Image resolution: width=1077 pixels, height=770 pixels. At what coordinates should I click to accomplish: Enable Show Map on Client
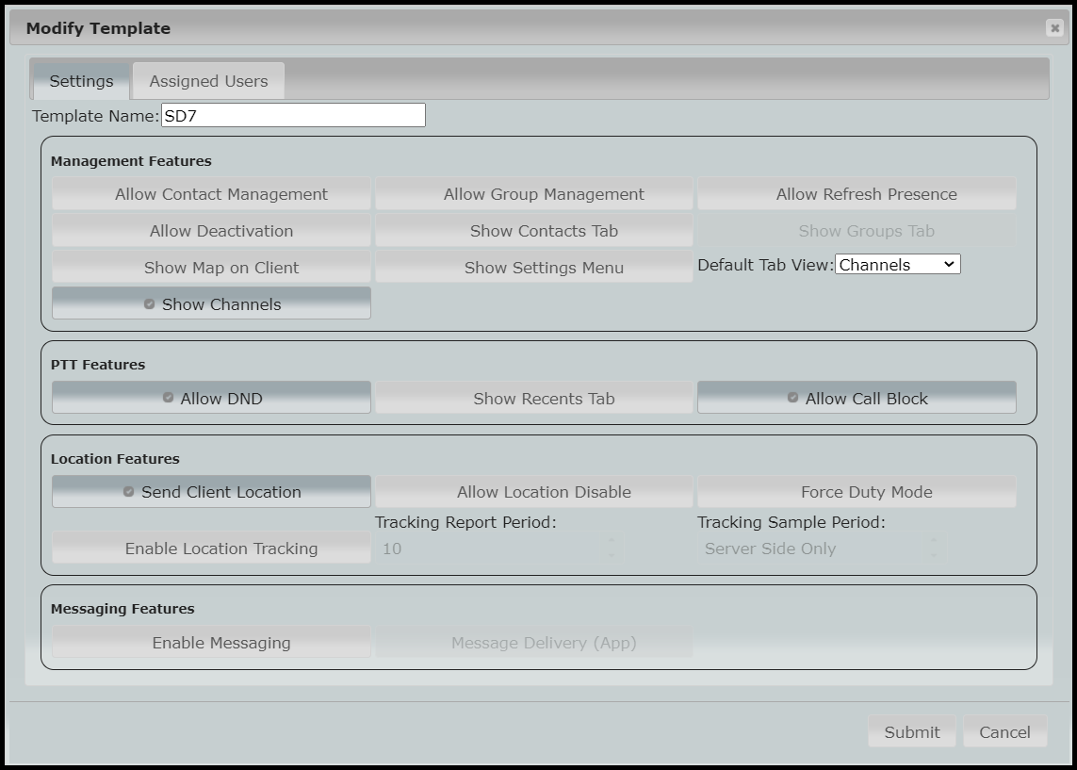[211, 267]
